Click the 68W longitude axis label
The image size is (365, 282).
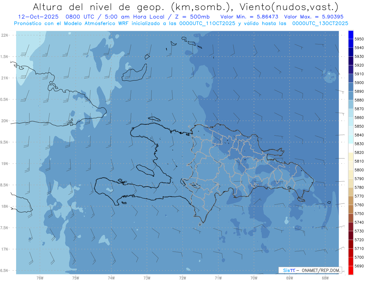coord(325,277)
